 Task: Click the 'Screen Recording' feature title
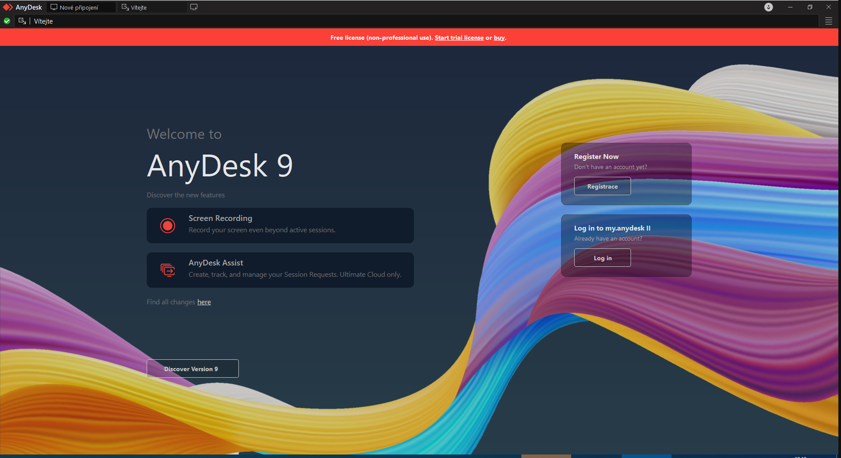click(x=221, y=218)
